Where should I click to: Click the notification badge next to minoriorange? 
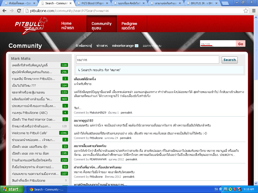(x=136, y=46)
